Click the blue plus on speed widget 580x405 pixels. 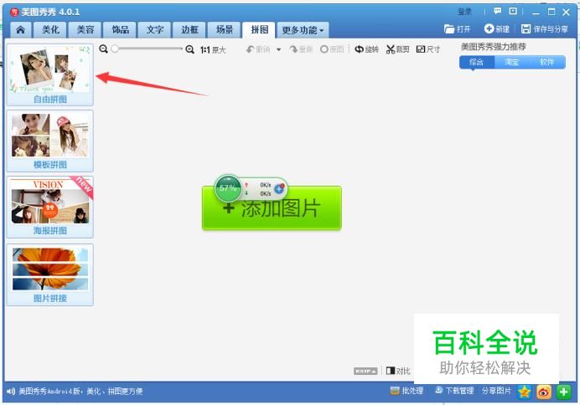[x=280, y=189]
